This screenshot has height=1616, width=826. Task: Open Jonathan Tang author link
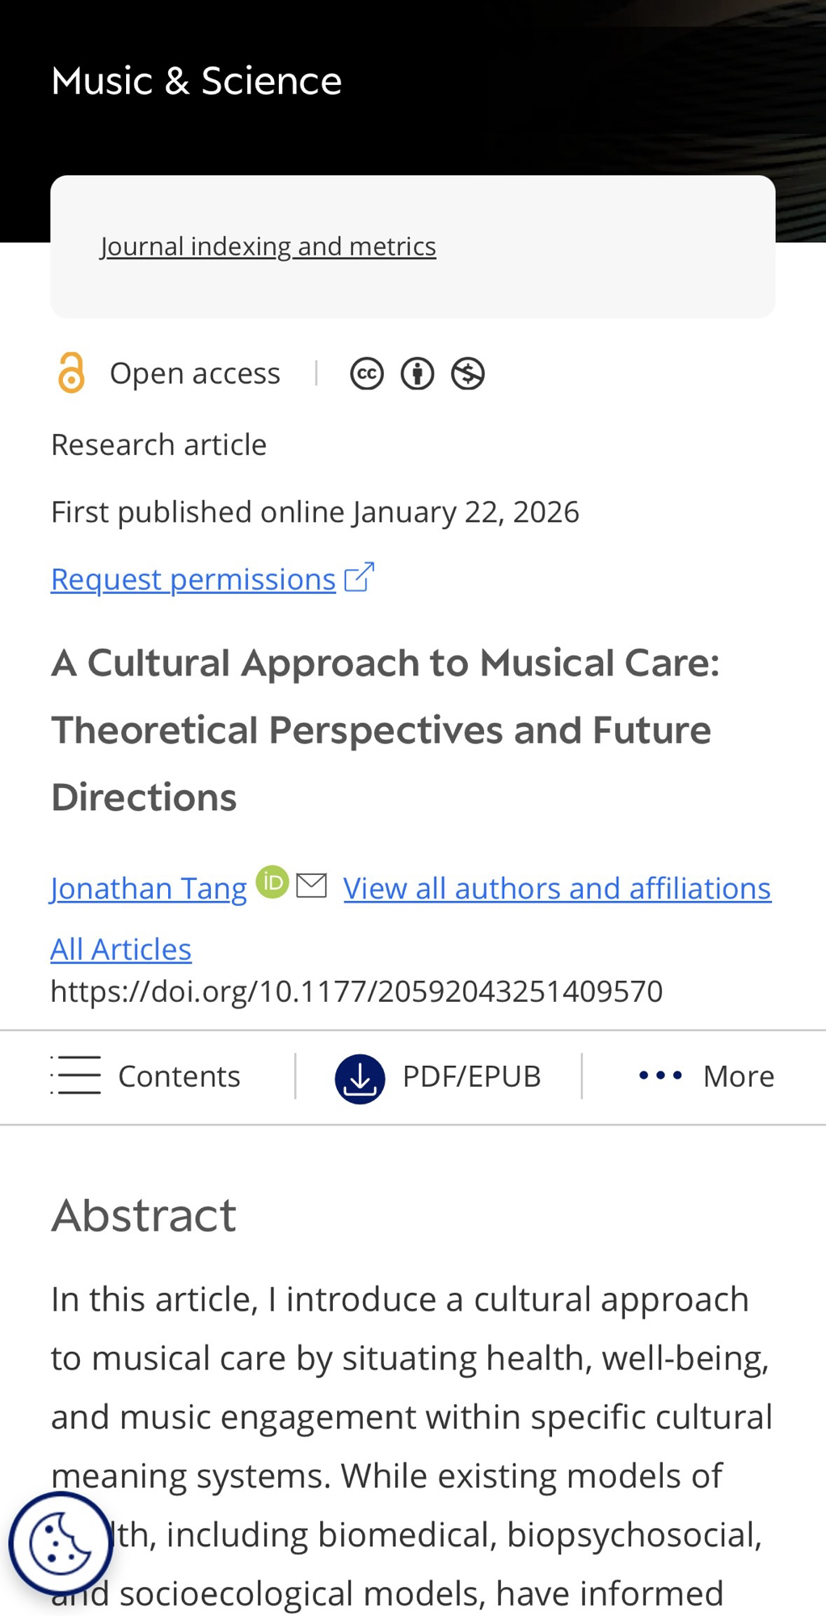(x=149, y=888)
